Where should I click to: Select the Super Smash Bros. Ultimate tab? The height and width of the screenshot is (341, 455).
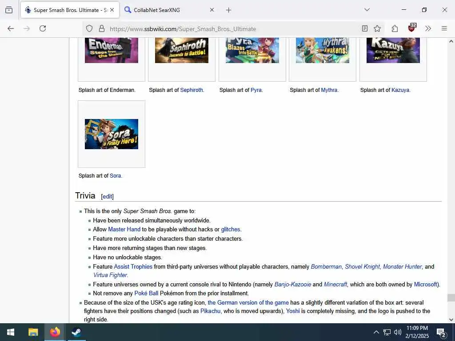[x=70, y=10]
